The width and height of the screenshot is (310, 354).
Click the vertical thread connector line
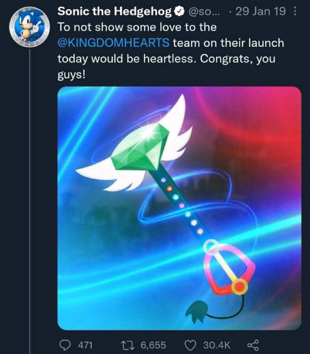coord(29,201)
